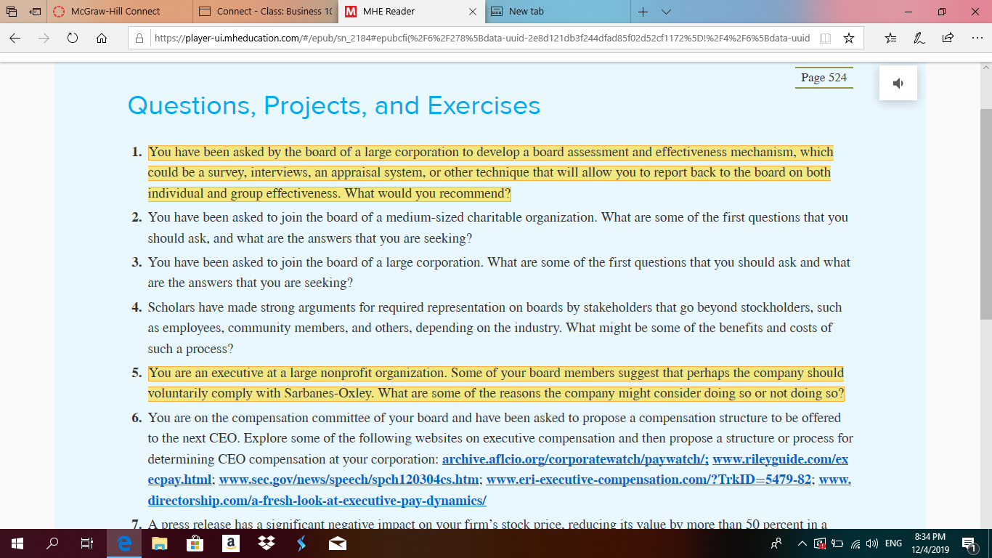Viewport: 992px width, 558px height.
Task: Click question 3 about joining a large corporation board
Action: click(499, 272)
